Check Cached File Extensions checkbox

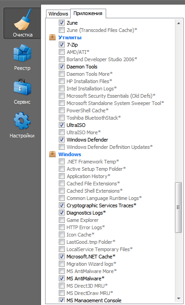[x=62, y=184]
